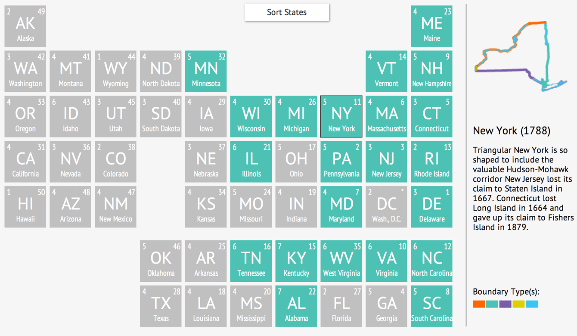The image size is (577, 336).
Task: Click the Minnesota MN tile
Action: pos(206,72)
